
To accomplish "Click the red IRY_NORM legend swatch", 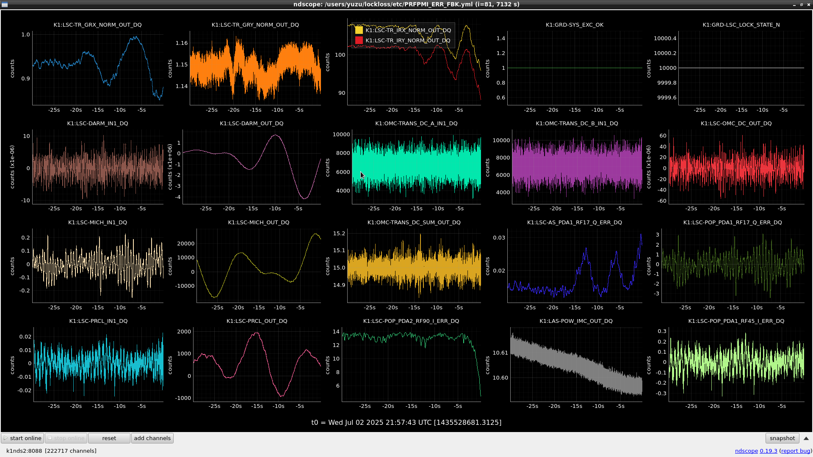I will pyautogui.click(x=359, y=41).
